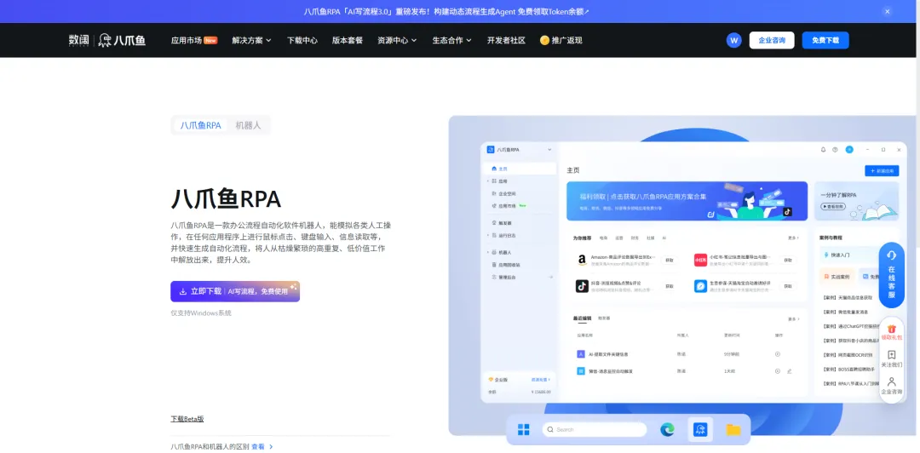Click the File Explorer folder taskbar icon
The height and width of the screenshot is (453, 920).
733,429
